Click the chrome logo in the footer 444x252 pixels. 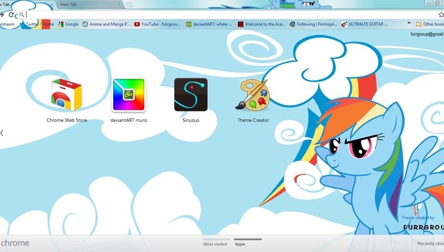pyautogui.click(x=15, y=243)
